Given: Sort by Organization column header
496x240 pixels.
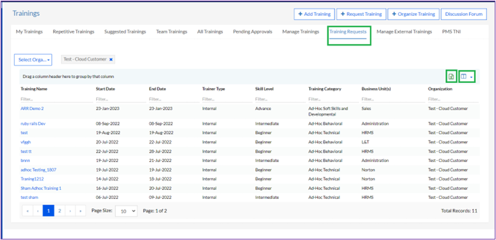Looking at the screenshot, I should click(x=440, y=89).
